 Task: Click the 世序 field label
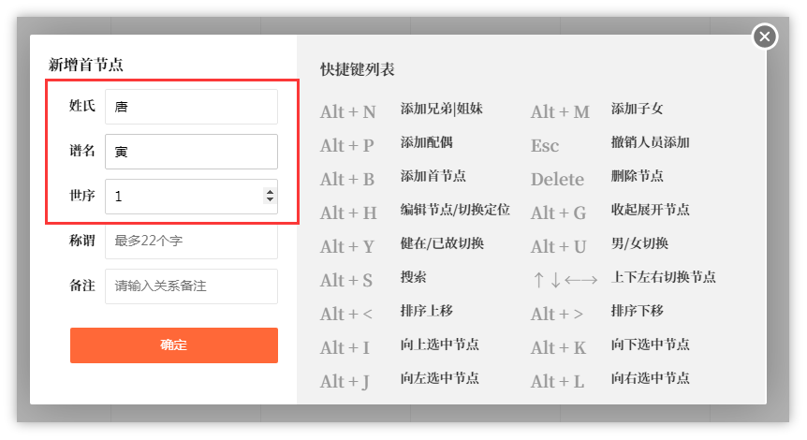pyautogui.click(x=82, y=196)
